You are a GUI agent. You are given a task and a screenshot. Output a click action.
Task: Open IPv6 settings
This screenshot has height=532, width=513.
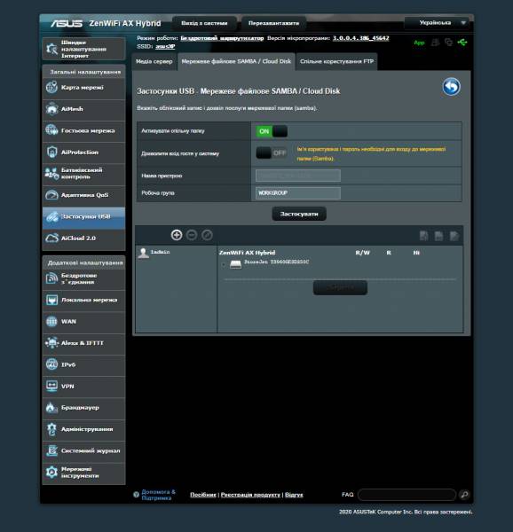click(x=83, y=364)
